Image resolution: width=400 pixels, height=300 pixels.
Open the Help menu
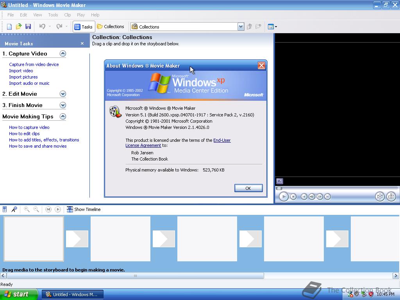(x=95, y=15)
